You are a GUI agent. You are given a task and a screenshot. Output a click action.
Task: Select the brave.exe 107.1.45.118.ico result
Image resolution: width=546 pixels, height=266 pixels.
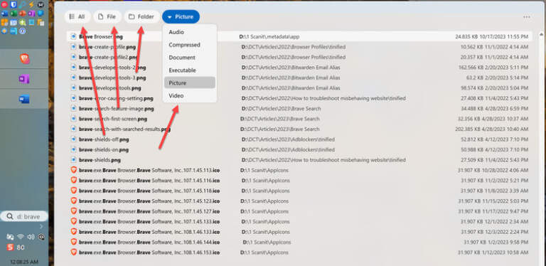point(299,191)
